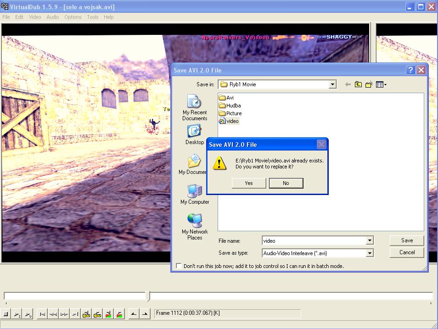Create a new folder
Screen dimensions: 438x329
(369, 84)
